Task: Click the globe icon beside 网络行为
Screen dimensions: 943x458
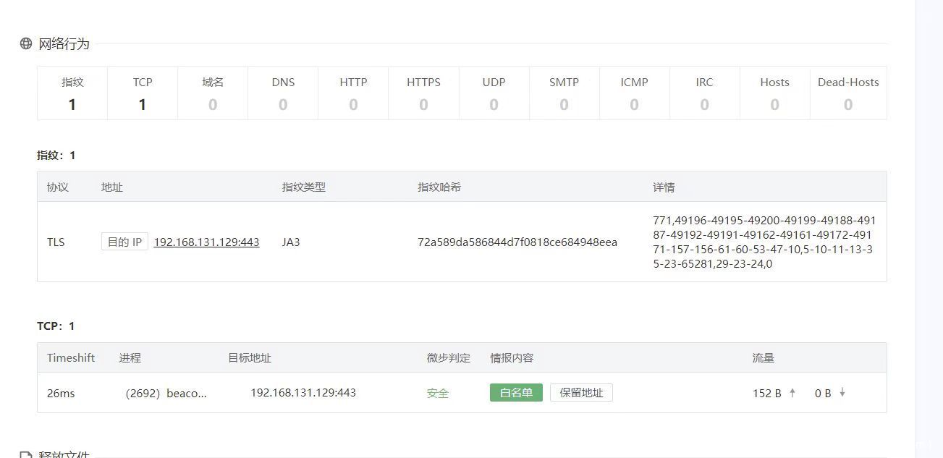Action: pos(26,43)
